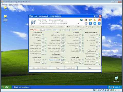Click Close & Delete D7 Directory button

(40, 68)
